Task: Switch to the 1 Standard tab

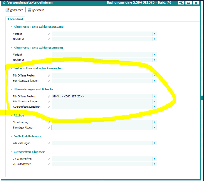Action: [15, 19]
